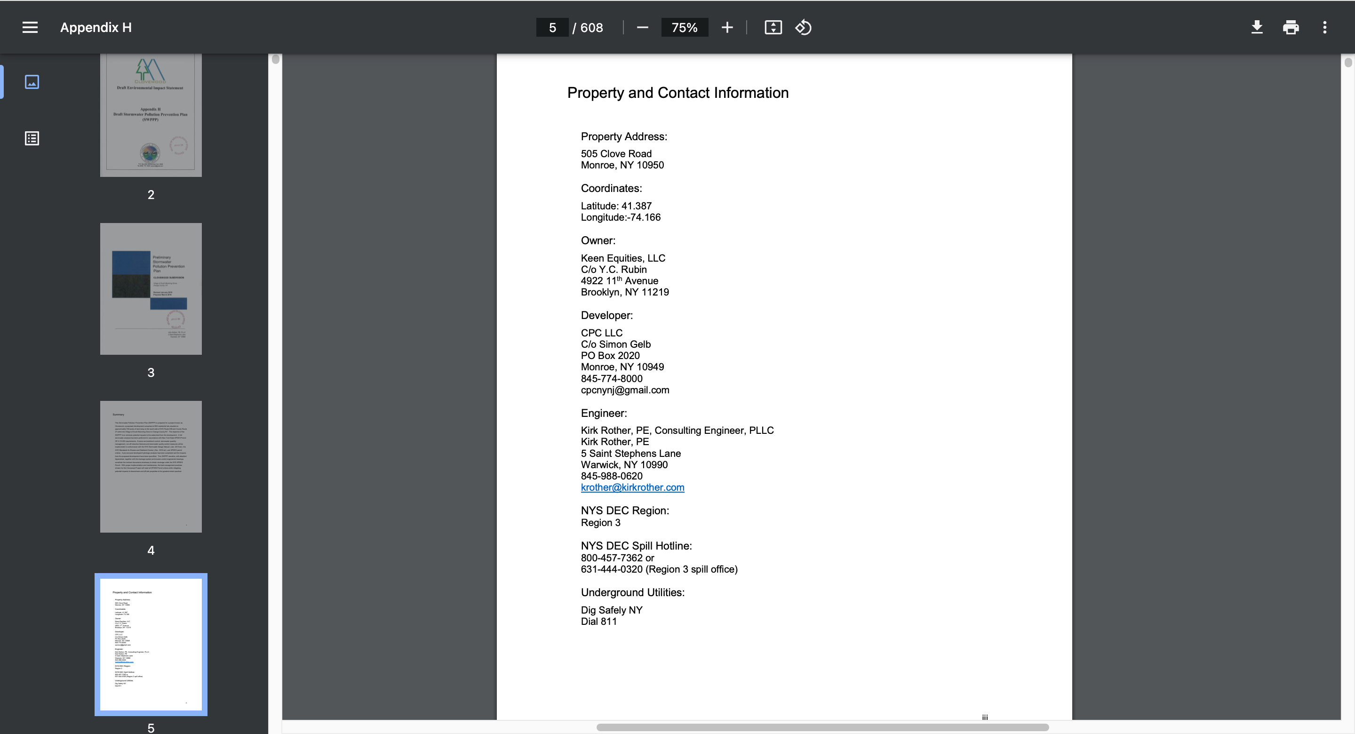The width and height of the screenshot is (1355, 734).
Task: Download the Appendix H PDF
Action: [1257, 27]
